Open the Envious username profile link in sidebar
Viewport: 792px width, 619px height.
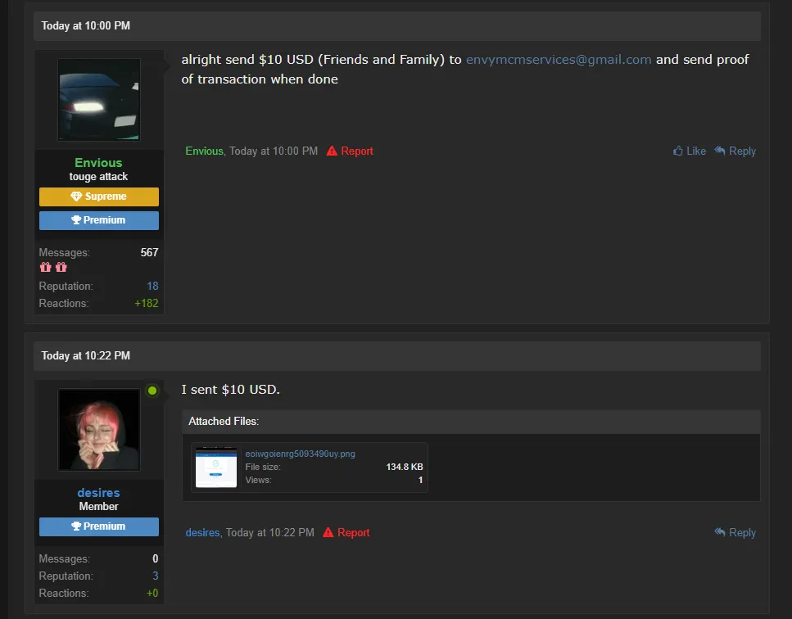coord(98,163)
